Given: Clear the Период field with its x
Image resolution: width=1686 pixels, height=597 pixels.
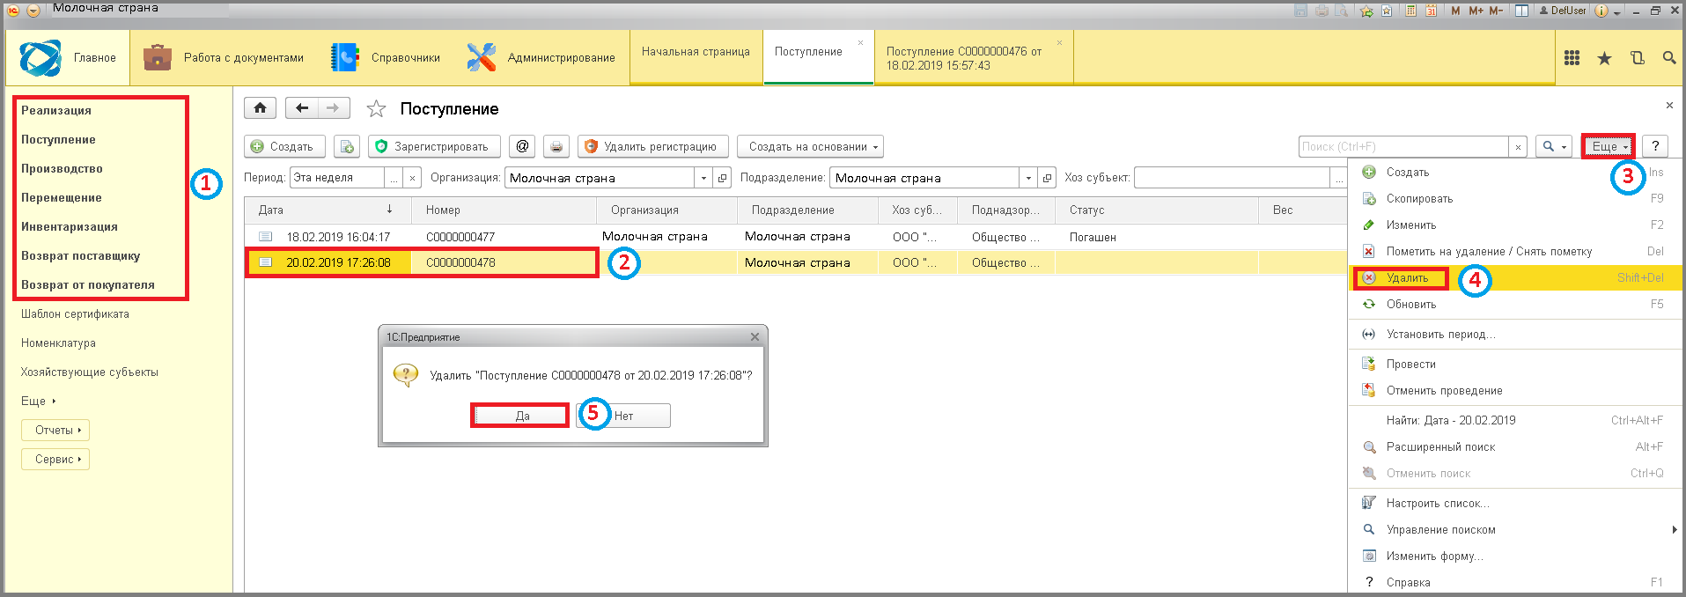Looking at the screenshot, I should click(412, 178).
